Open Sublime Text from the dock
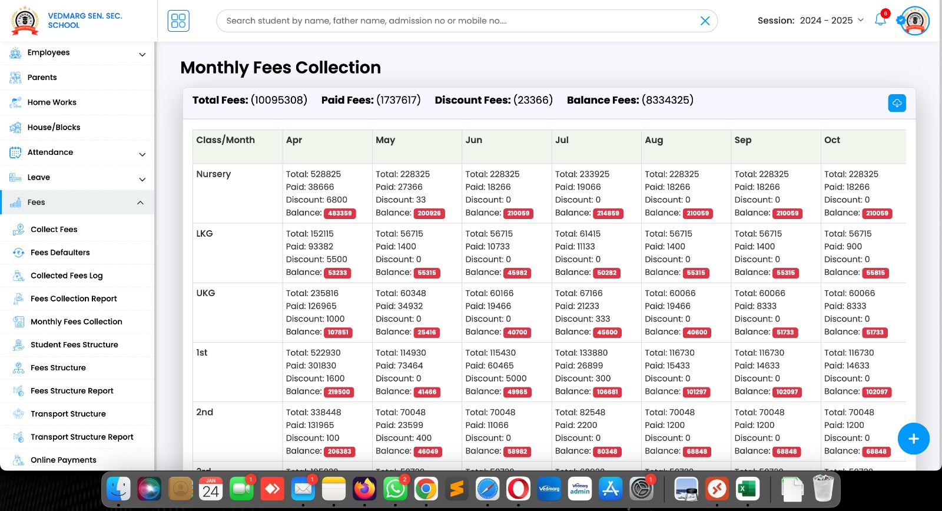This screenshot has width=942, height=511. pos(457,489)
